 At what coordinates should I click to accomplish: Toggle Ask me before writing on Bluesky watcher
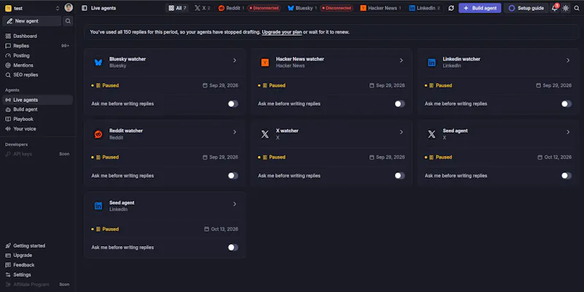click(x=233, y=103)
